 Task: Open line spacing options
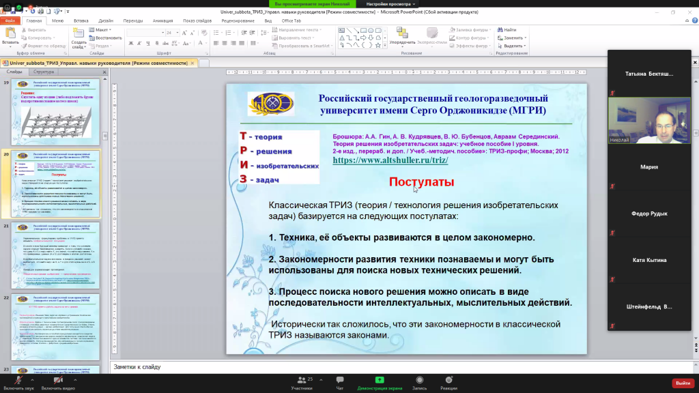coord(264,33)
